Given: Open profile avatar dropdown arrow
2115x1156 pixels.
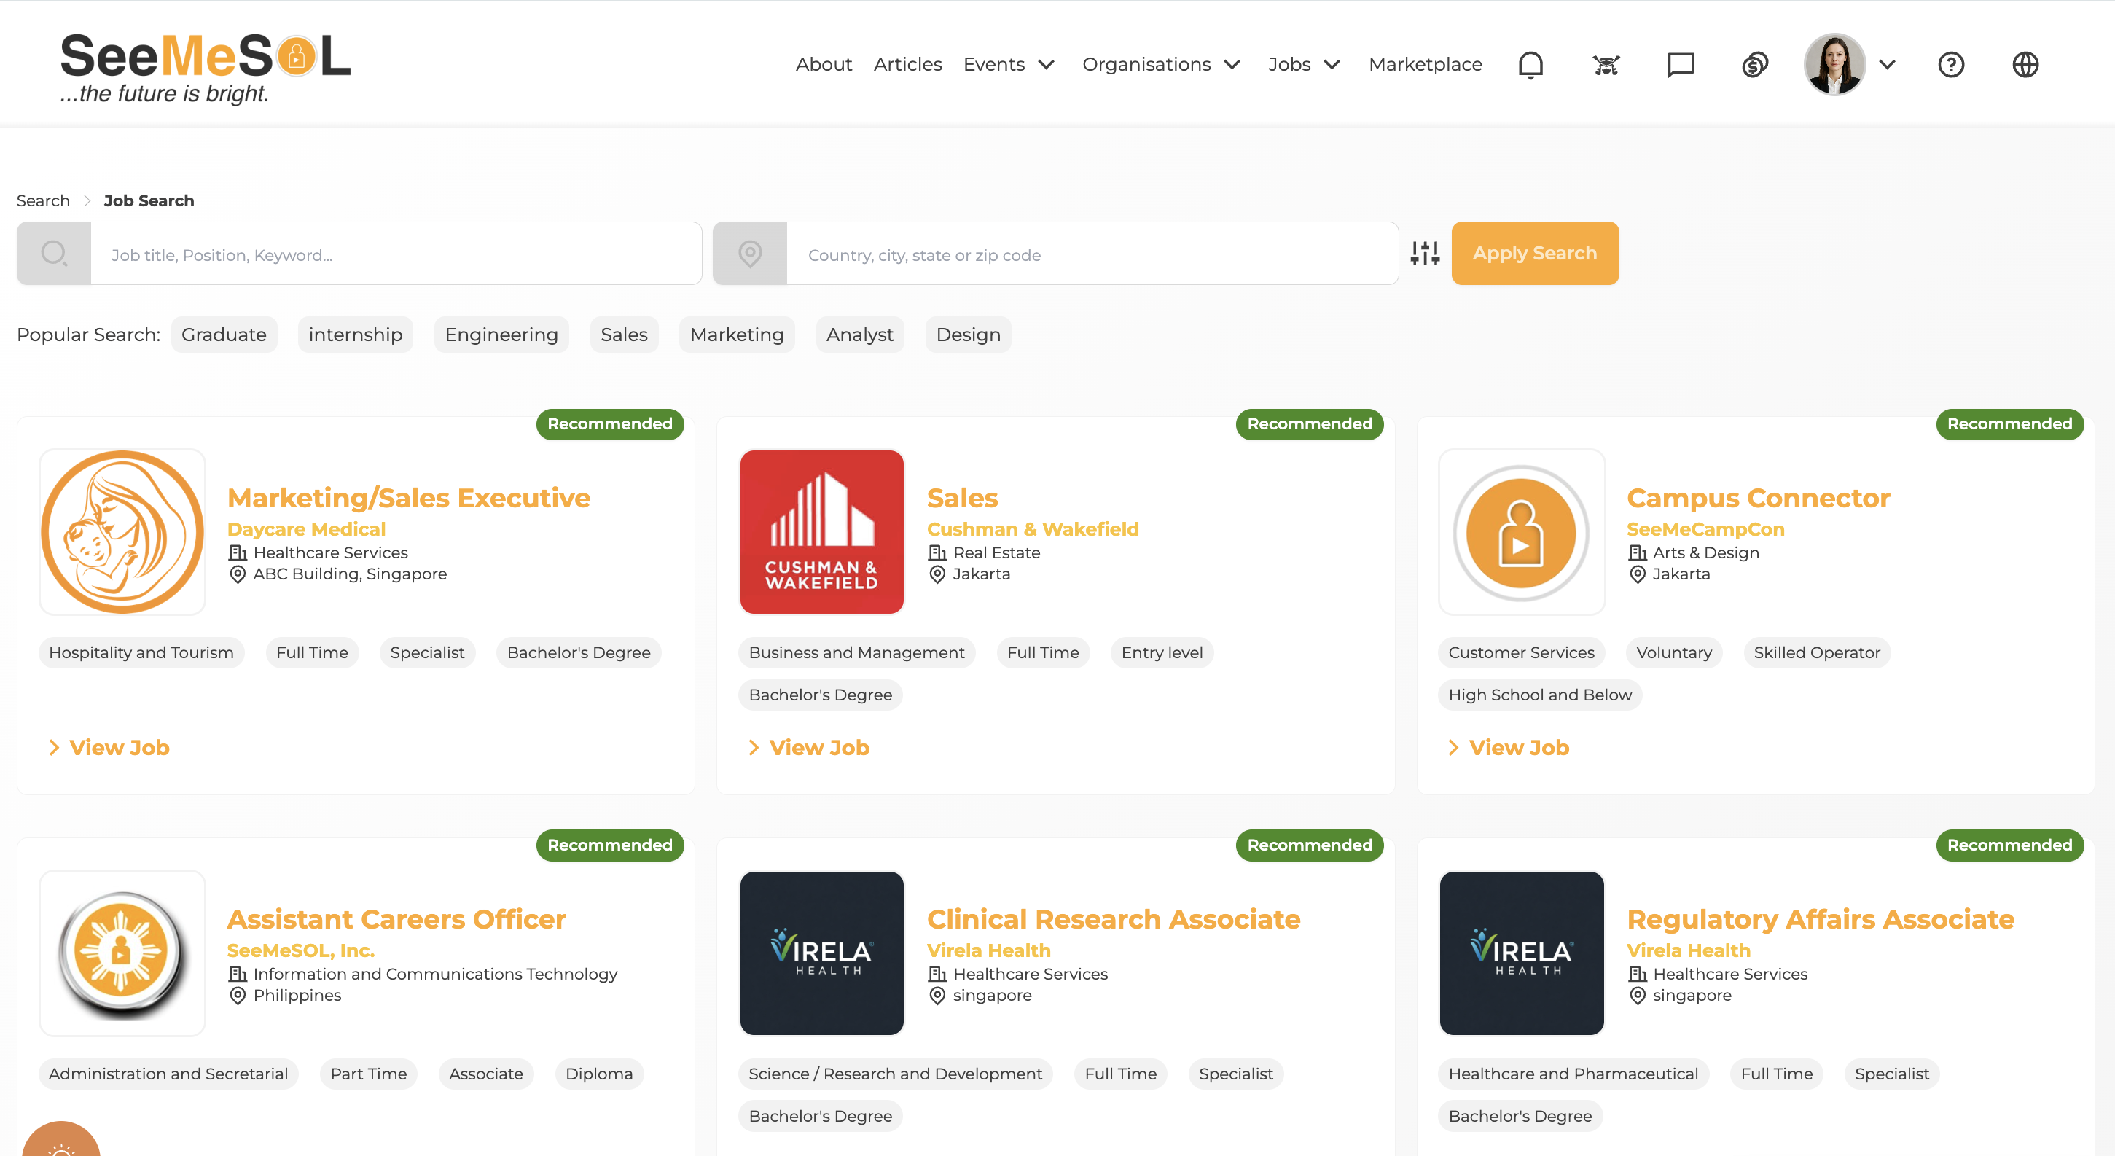Looking at the screenshot, I should (x=1887, y=64).
